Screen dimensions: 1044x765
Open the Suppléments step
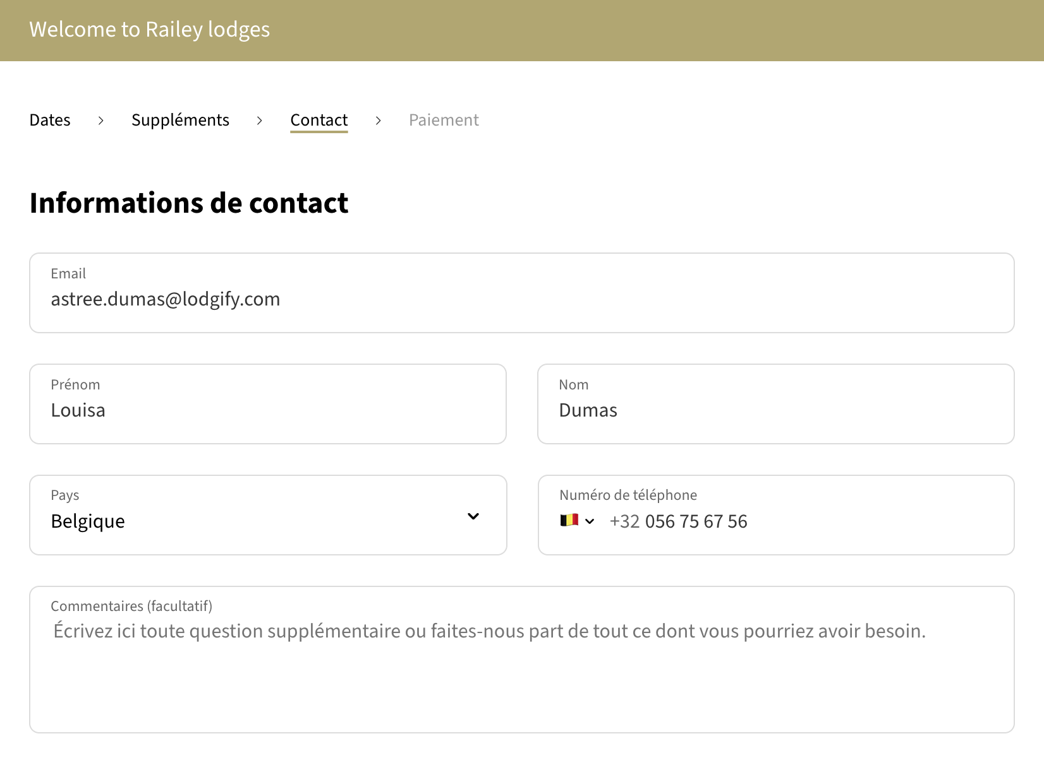point(180,120)
